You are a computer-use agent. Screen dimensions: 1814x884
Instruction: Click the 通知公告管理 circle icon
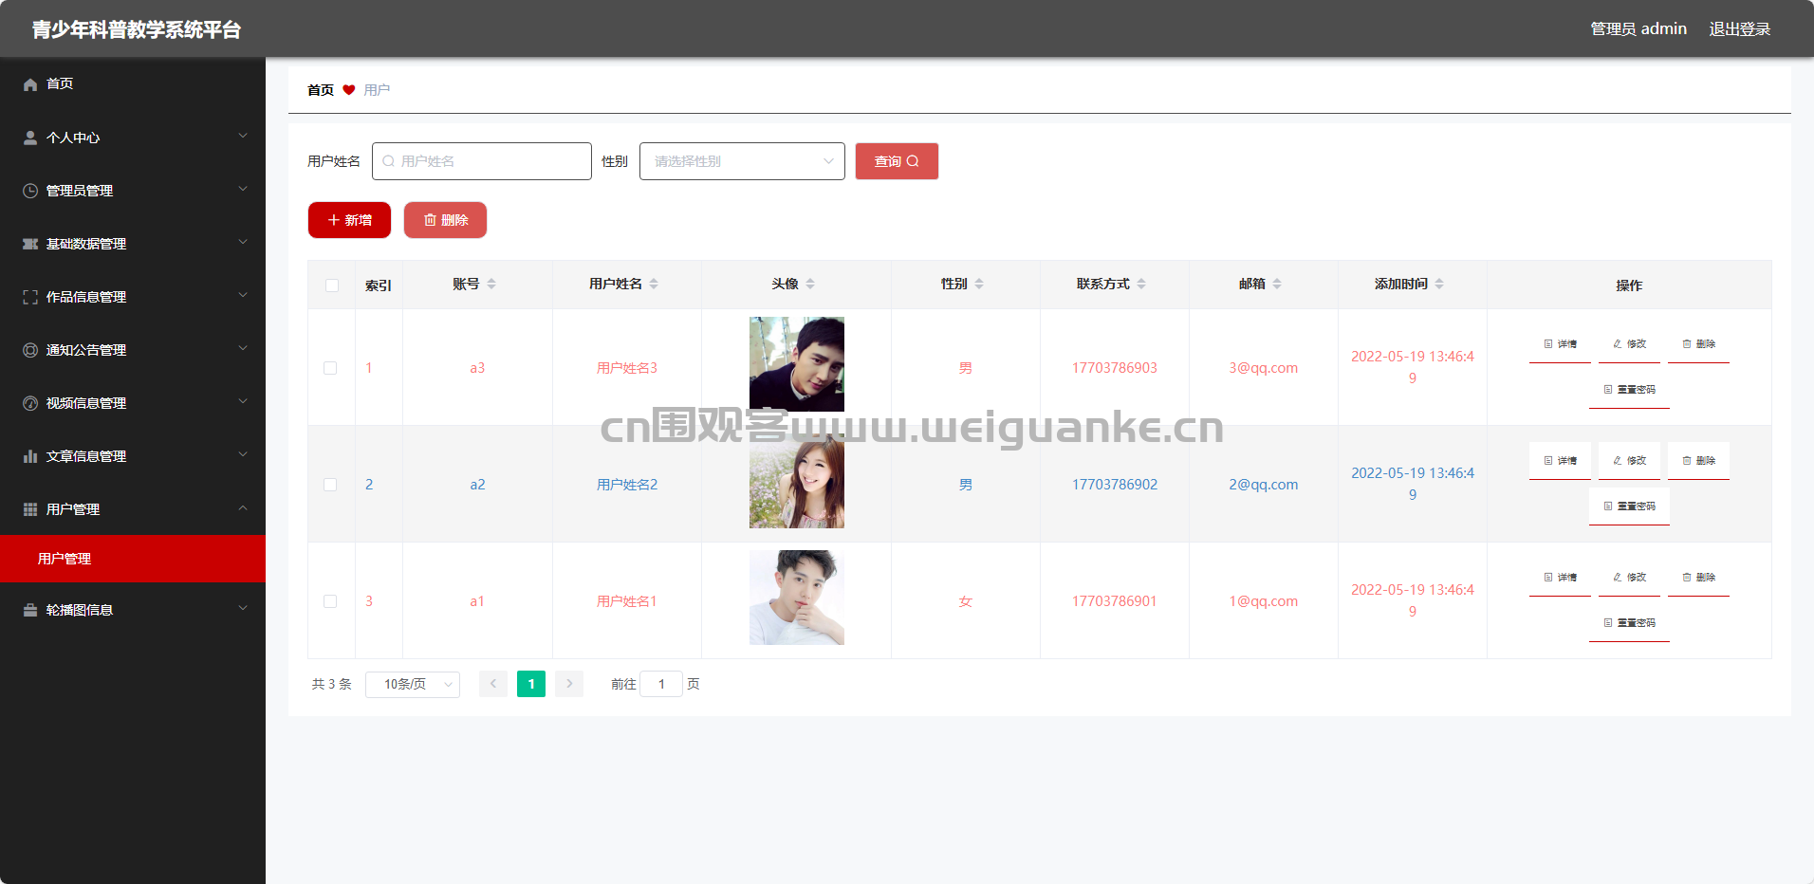[x=30, y=350]
